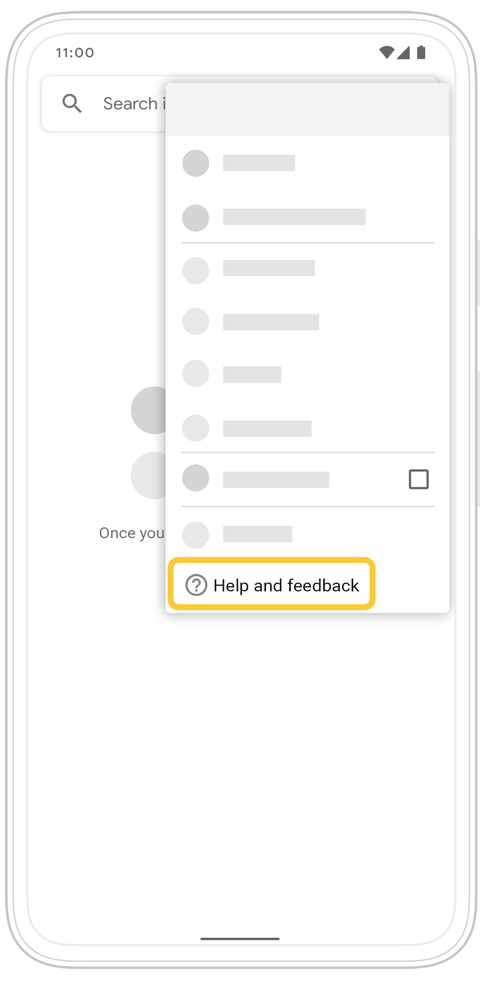Tap the magnifying glass search icon
This screenshot has width=480, height=981.
[x=72, y=103]
